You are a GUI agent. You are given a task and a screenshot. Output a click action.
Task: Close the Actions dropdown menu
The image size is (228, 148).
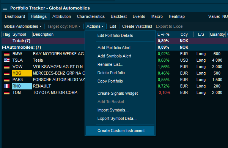(x=95, y=26)
